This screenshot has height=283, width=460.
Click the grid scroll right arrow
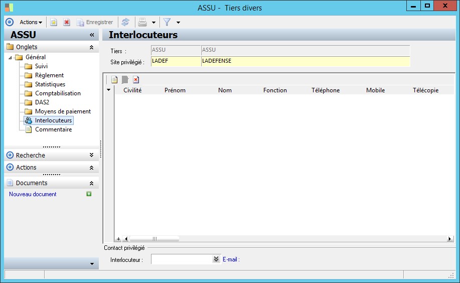449,239
